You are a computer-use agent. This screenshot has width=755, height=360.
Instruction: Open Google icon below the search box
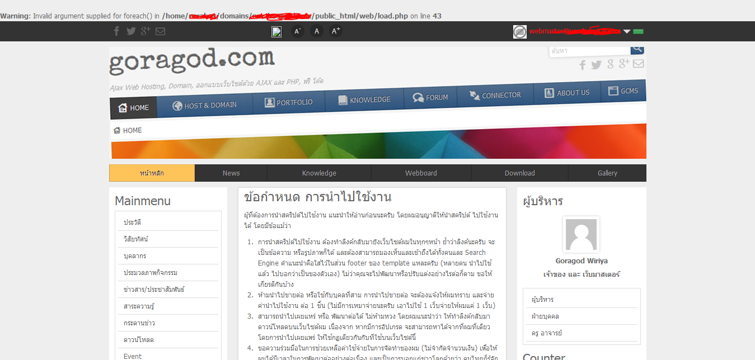point(611,64)
